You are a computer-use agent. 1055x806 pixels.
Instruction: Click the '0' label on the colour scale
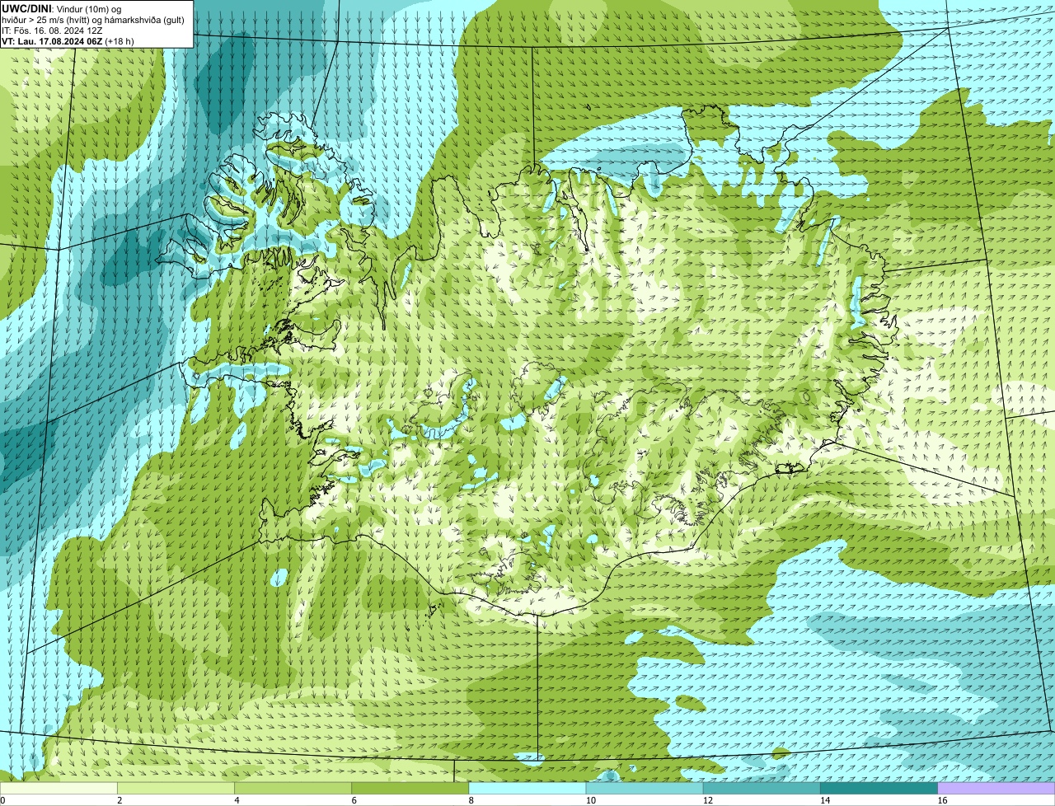pyautogui.click(x=3, y=800)
